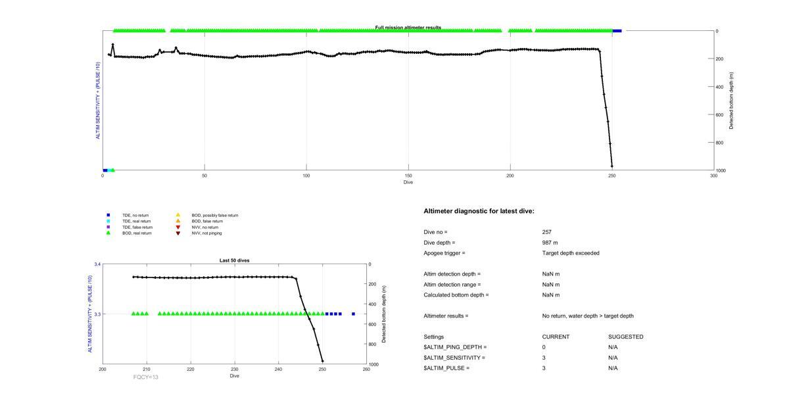
Task: Click the "Dive" x-axis label of the Last 50 dives plot
Action: coord(234,376)
